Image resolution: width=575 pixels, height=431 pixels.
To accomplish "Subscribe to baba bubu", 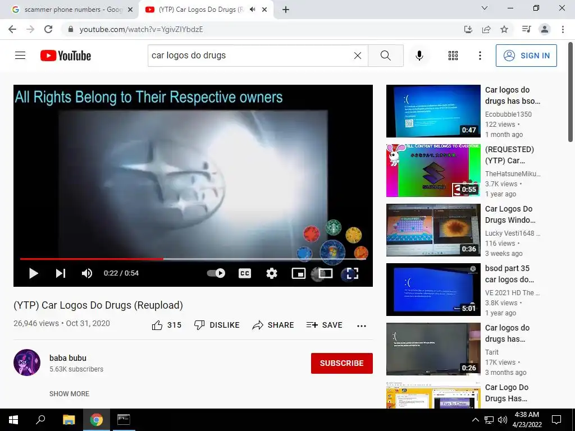I will (x=342, y=363).
